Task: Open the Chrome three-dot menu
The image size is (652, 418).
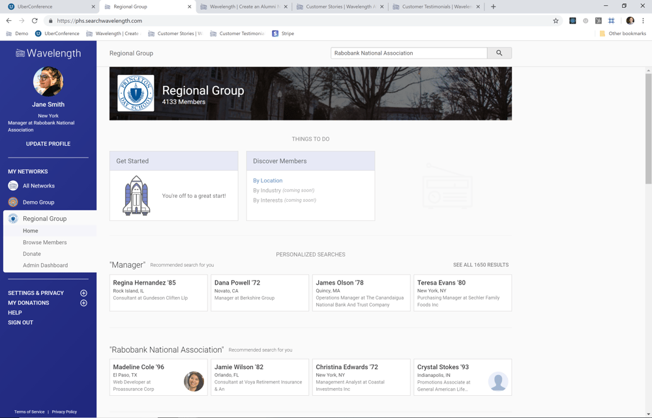Action: [644, 21]
